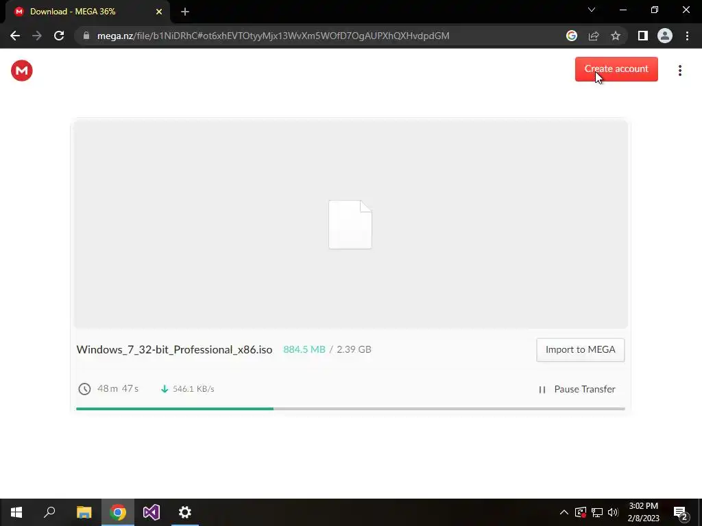Open taskbar search
Screen dimensions: 702x526
[49, 512]
